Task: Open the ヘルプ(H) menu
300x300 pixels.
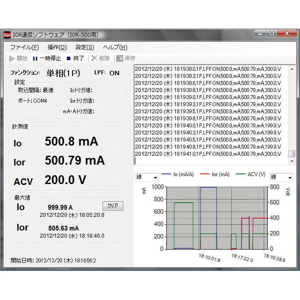Action: (x=115, y=47)
